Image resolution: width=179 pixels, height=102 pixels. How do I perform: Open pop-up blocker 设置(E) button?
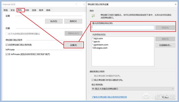[73, 45]
